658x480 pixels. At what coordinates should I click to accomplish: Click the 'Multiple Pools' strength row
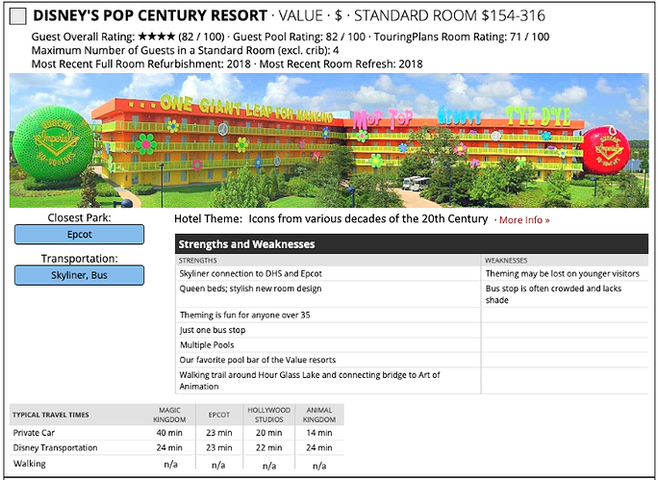(x=328, y=345)
